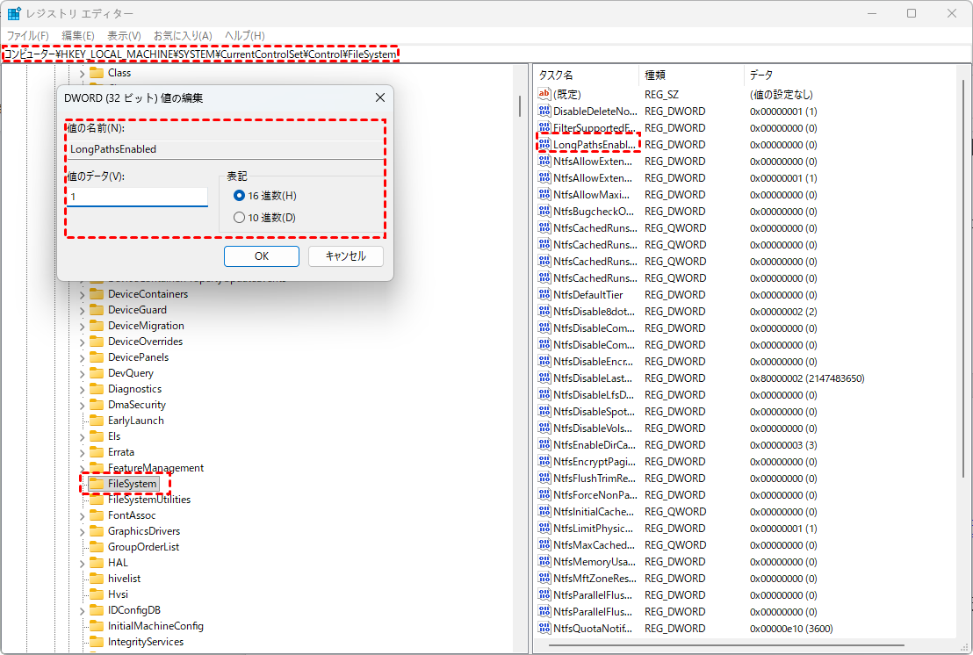Select the DeviceOverrides tree item
Image resolution: width=973 pixels, height=655 pixels.
pyautogui.click(x=145, y=342)
